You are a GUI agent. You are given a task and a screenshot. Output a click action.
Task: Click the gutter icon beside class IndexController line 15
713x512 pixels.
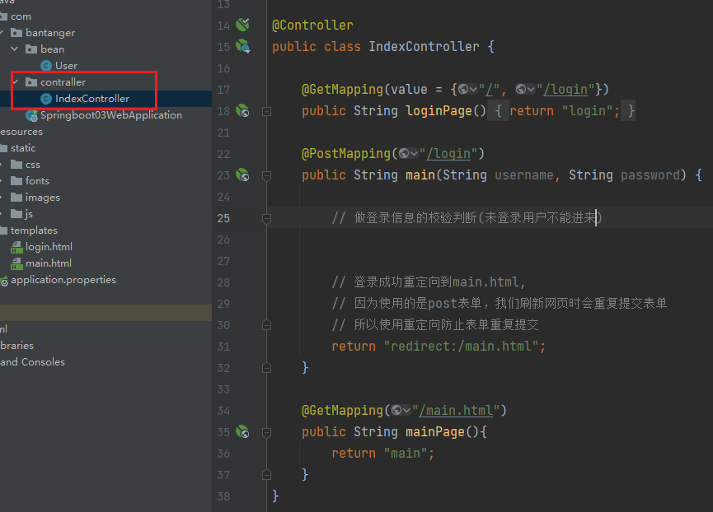pos(243,46)
